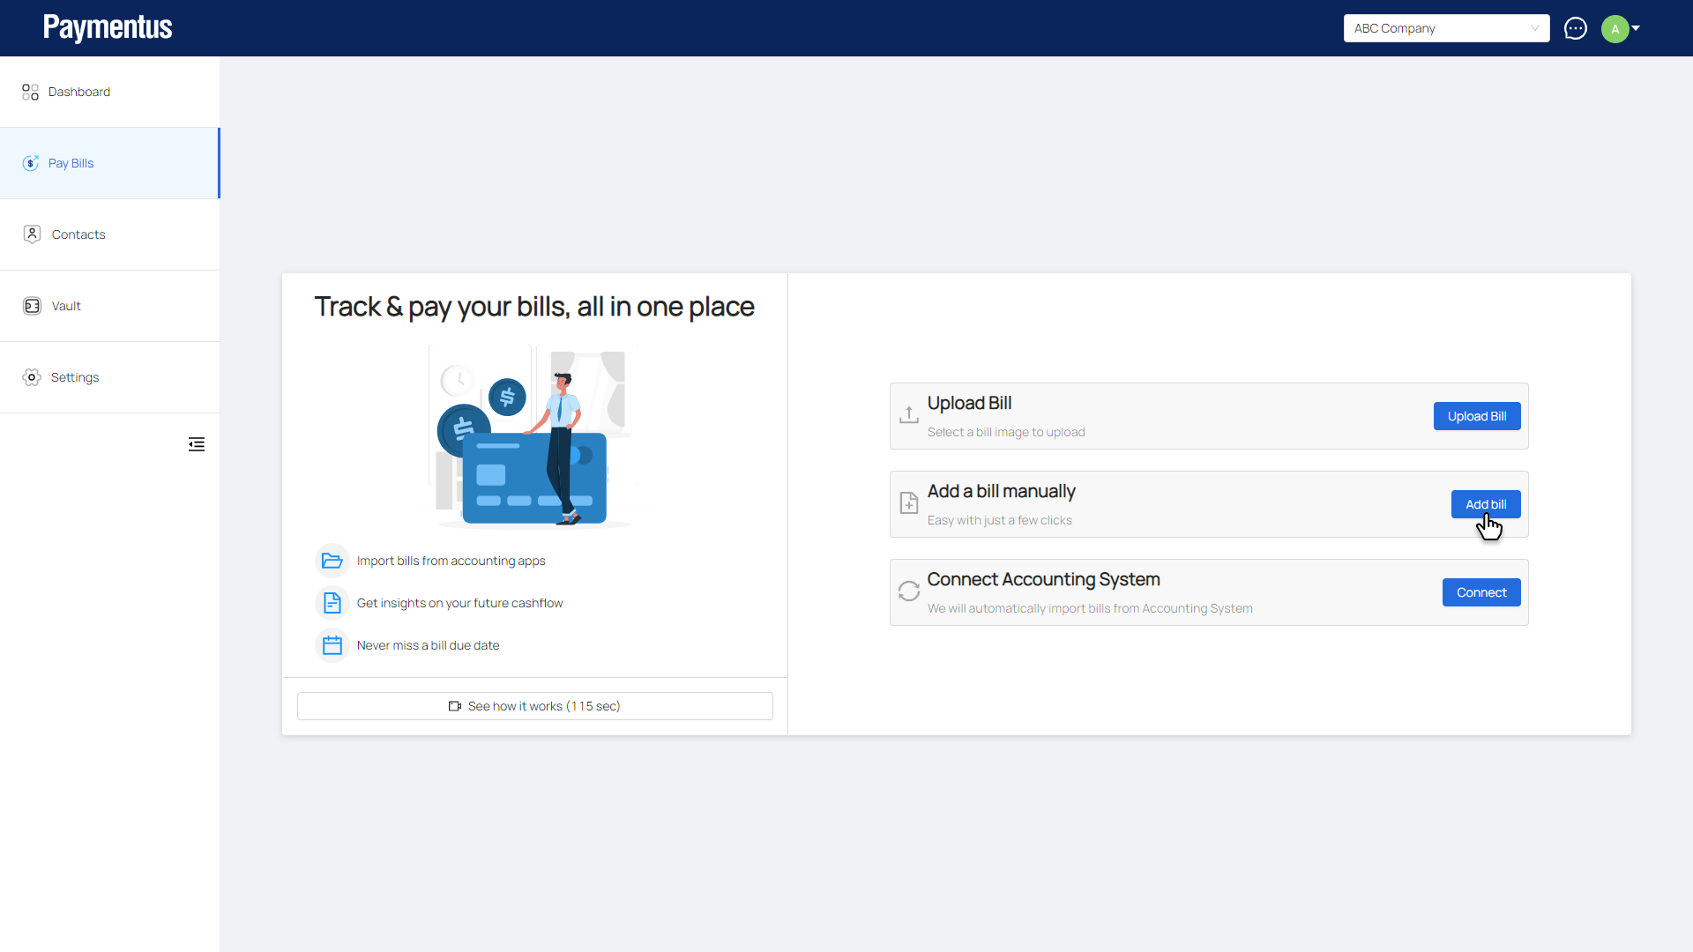
Task: Collapse the sidebar with the menu-fold icon
Action: pyautogui.click(x=197, y=444)
